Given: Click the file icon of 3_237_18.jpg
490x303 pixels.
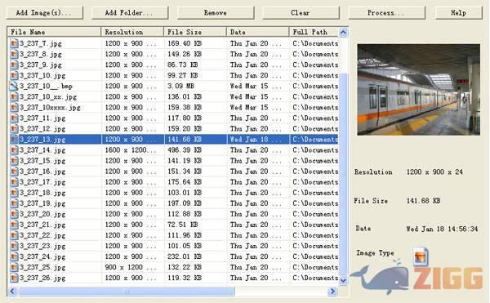Looking at the screenshot, I should (14, 193).
